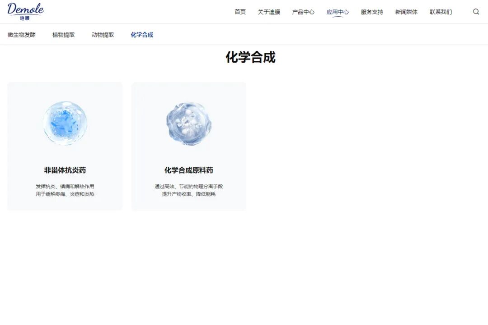Viewport: 488px width, 325px height.
Task: Navigate to 新闻媒体 page
Action: click(x=406, y=12)
